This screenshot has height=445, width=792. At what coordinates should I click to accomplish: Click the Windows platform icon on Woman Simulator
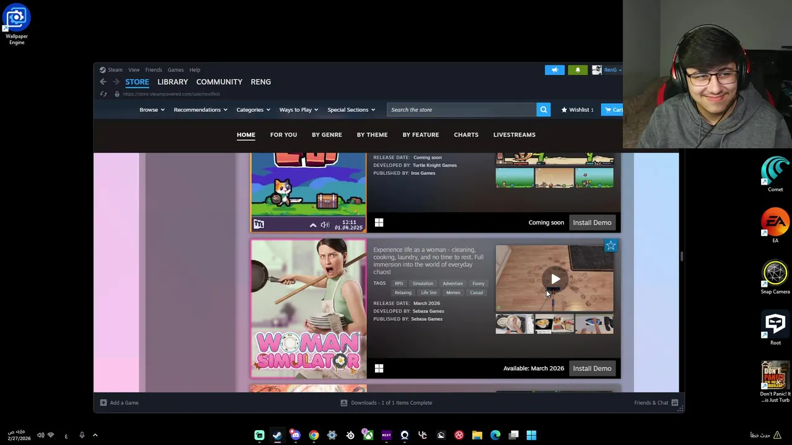pos(379,368)
